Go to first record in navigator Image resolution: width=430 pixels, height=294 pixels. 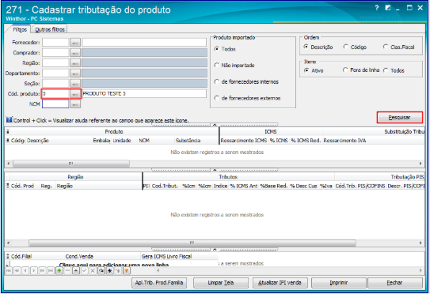coord(9,271)
